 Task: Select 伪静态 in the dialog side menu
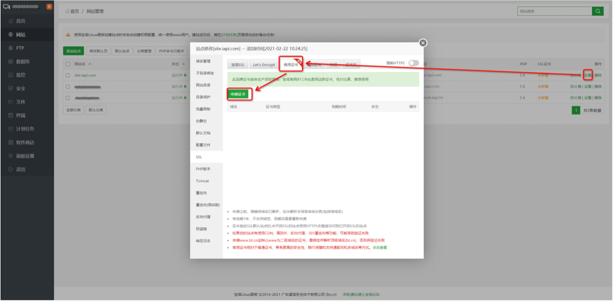[x=203, y=121]
